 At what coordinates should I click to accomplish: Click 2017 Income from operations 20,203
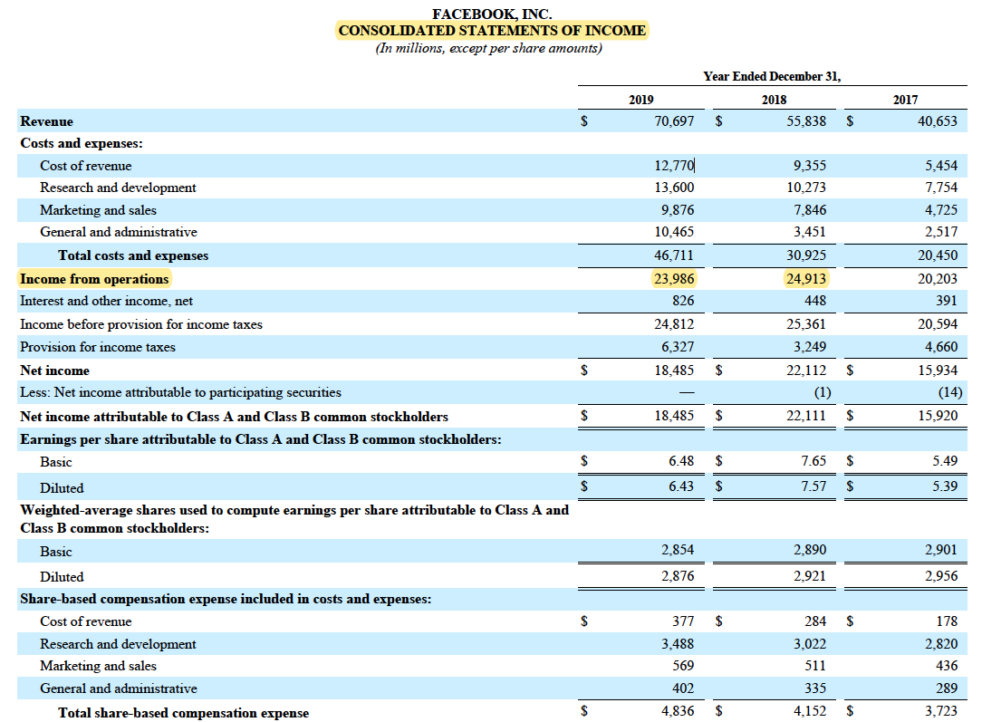pyautogui.click(x=938, y=278)
